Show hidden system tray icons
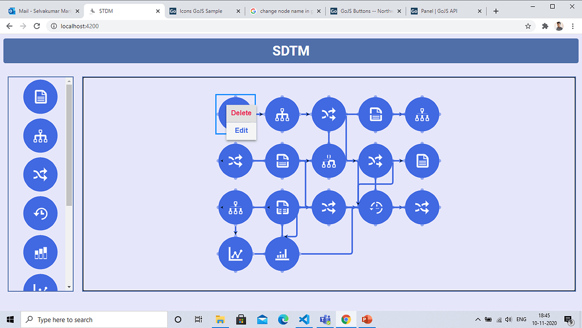Image resolution: width=582 pixels, height=328 pixels. (x=478, y=319)
